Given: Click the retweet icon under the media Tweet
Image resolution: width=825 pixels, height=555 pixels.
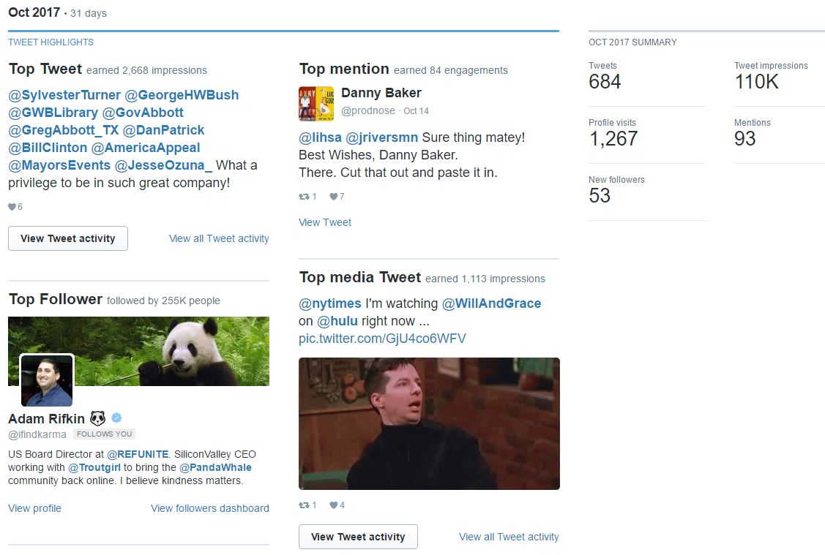Looking at the screenshot, I should click(x=304, y=505).
